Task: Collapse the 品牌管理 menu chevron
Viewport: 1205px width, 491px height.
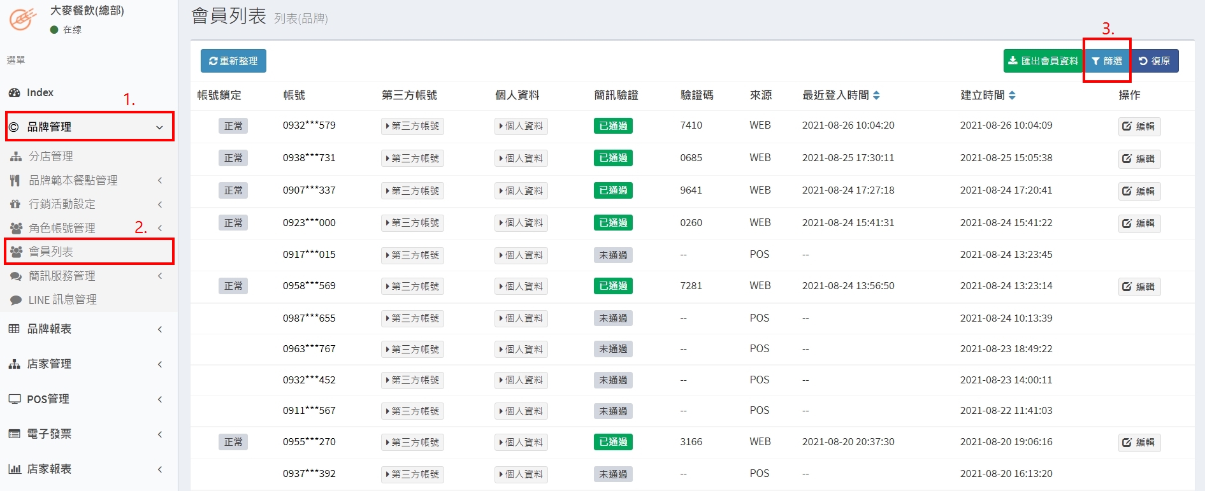Action: coord(159,127)
